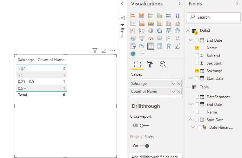242x158 pixels.
Task: Check End Date field under Data2
Action: point(197,40)
